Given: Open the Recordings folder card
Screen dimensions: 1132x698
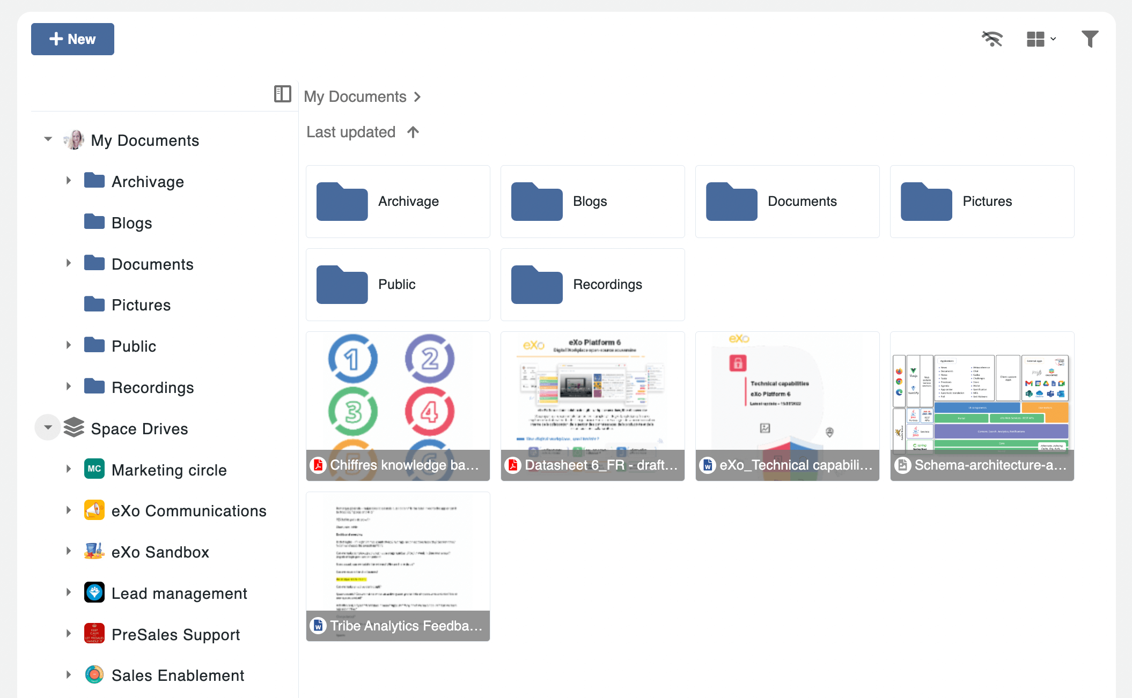Looking at the screenshot, I should point(592,284).
